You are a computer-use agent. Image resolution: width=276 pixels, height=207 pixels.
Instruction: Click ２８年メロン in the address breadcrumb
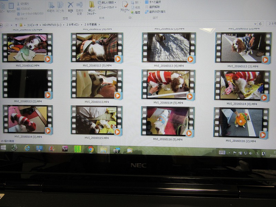pos(73,24)
